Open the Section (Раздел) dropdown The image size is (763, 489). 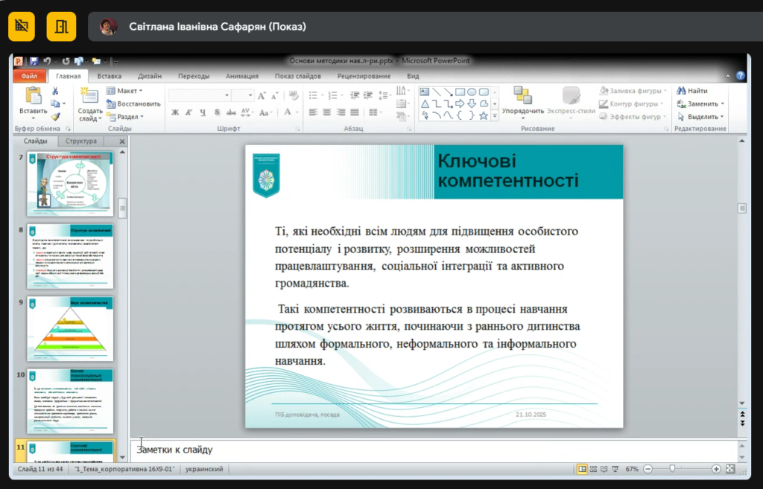tap(126, 117)
